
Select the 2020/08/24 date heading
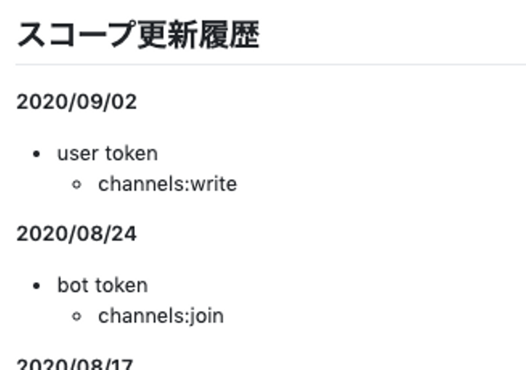(77, 234)
